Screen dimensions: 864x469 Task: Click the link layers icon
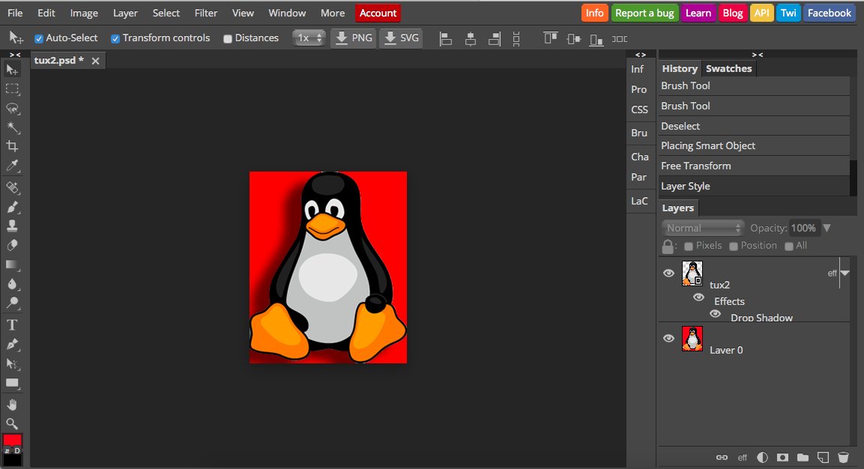click(722, 458)
